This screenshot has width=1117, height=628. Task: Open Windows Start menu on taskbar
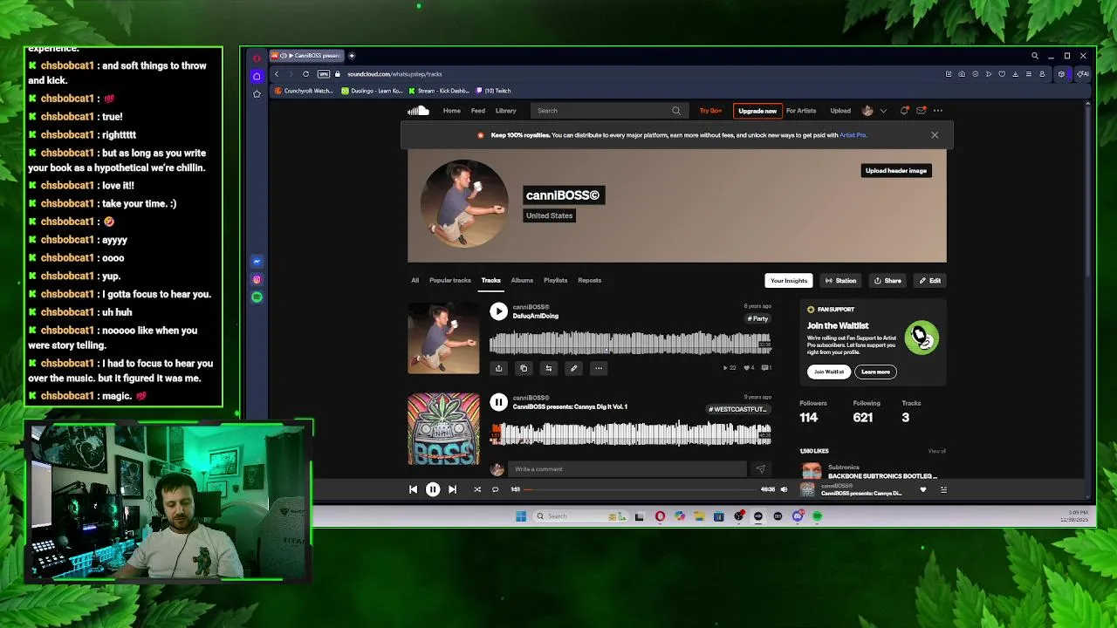pos(521,516)
